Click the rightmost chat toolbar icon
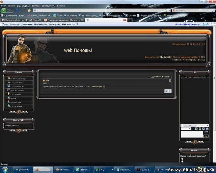The image size is (216, 173). pyautogui.click(x=207, y=129)
